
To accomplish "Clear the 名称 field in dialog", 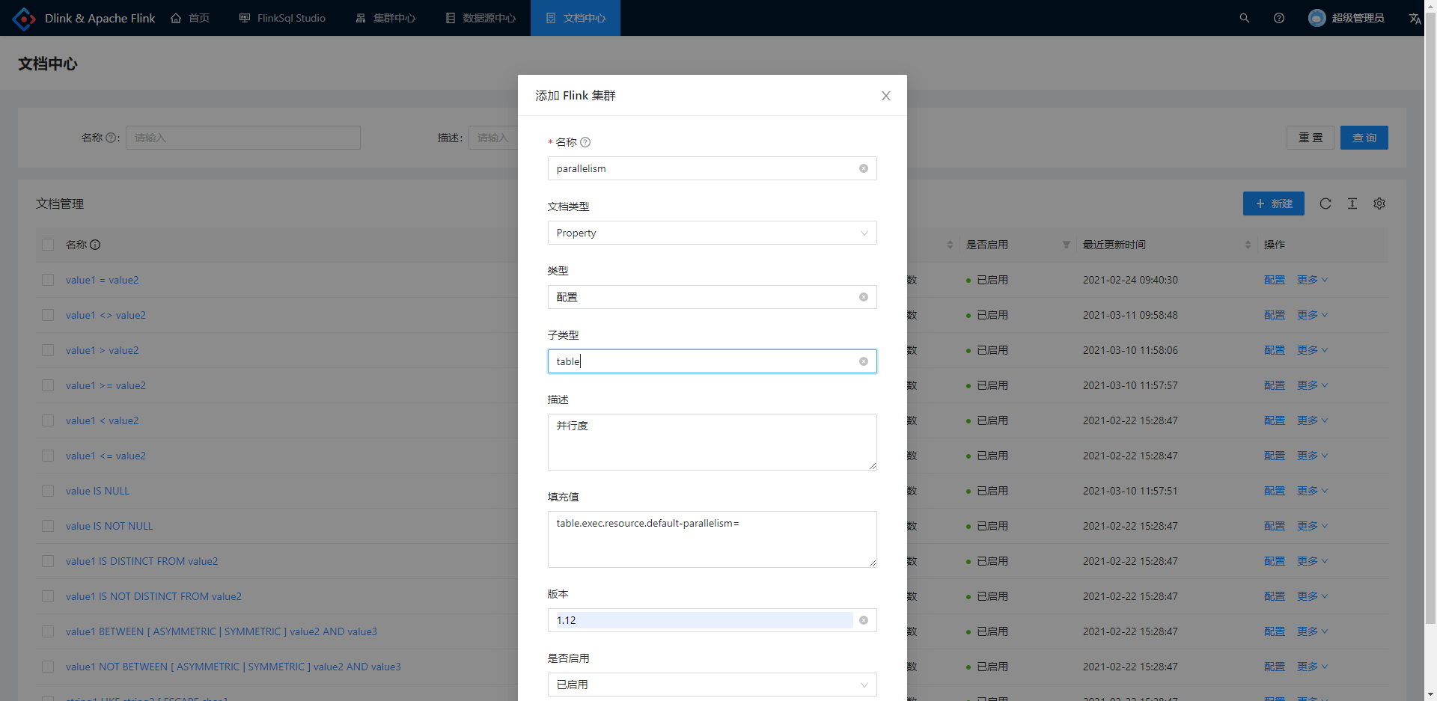I will [x=864, y=168].
